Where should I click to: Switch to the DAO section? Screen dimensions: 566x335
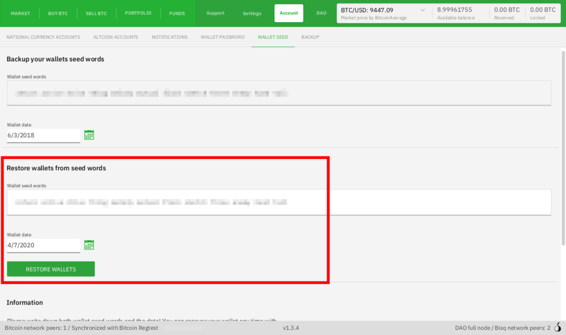tap(321, 13)
